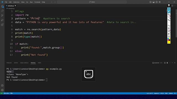
Task: Select the line drawing tool
Action: [x=169, y=17]
